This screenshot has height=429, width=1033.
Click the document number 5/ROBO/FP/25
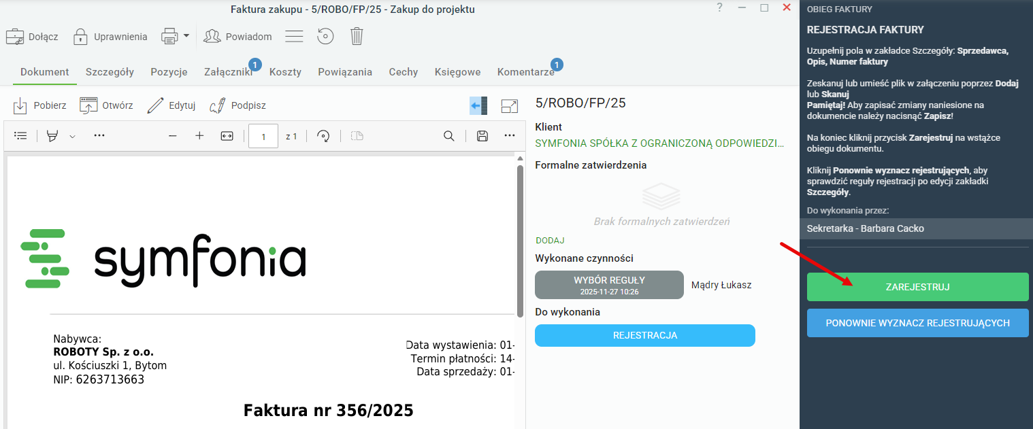[580, 103]
